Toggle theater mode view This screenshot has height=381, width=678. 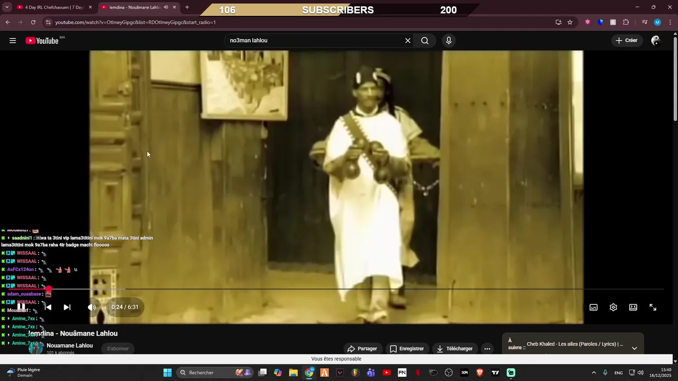(x=633, y=307)
